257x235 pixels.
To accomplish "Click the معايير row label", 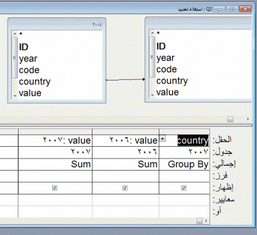I will [x=224, y=200].
